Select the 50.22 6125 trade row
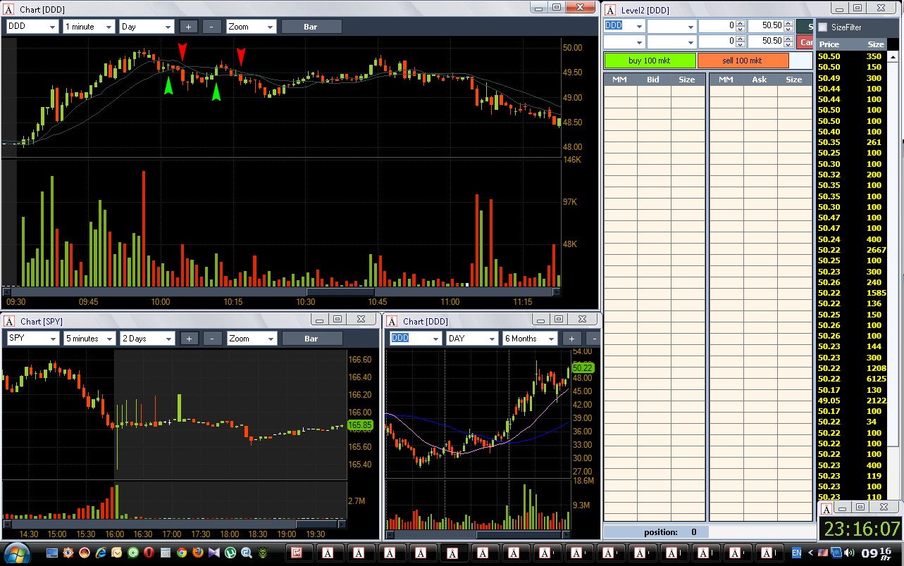This screenshot has width=904, height=566. tap(850, 379)
